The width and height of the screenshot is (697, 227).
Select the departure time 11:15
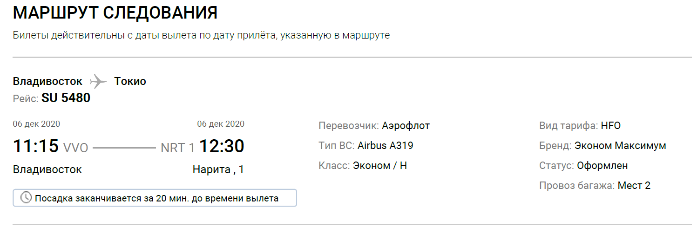coord(36,146)
